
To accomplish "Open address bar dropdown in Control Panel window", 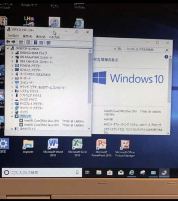I will coord(115,49).
